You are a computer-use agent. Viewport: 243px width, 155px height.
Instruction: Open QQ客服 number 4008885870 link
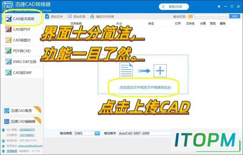(27, 130)
